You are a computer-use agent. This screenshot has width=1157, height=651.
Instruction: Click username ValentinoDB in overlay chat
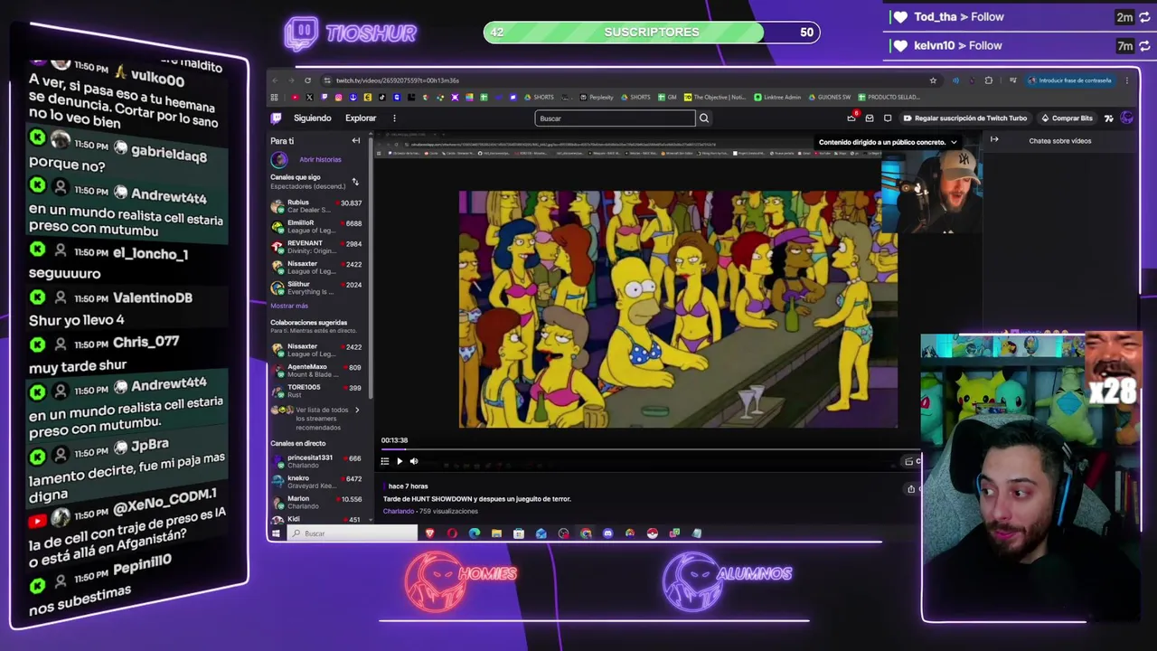point(152,297)
